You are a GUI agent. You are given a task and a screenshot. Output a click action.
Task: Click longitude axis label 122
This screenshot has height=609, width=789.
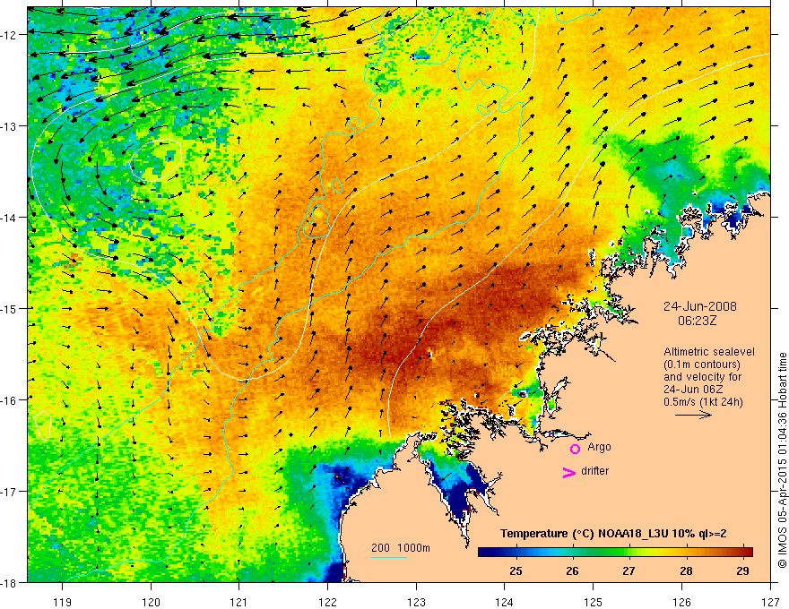pos(327,602)
